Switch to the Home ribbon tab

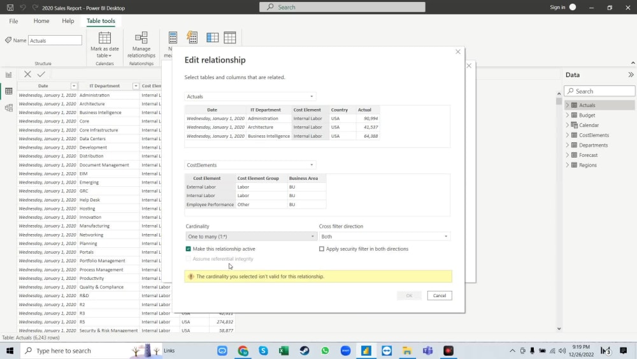(x=41, y=21)
